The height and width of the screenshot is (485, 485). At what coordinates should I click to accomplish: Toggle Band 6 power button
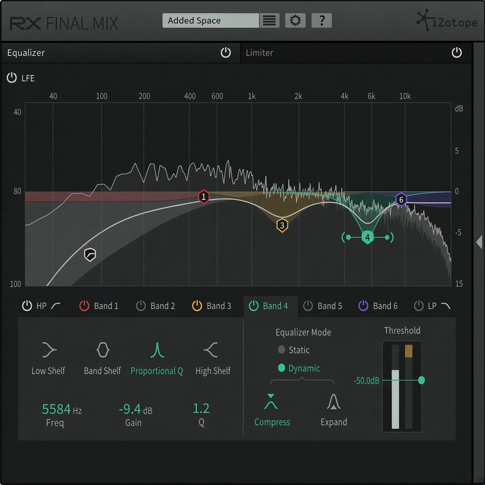(x=363, y=305)
